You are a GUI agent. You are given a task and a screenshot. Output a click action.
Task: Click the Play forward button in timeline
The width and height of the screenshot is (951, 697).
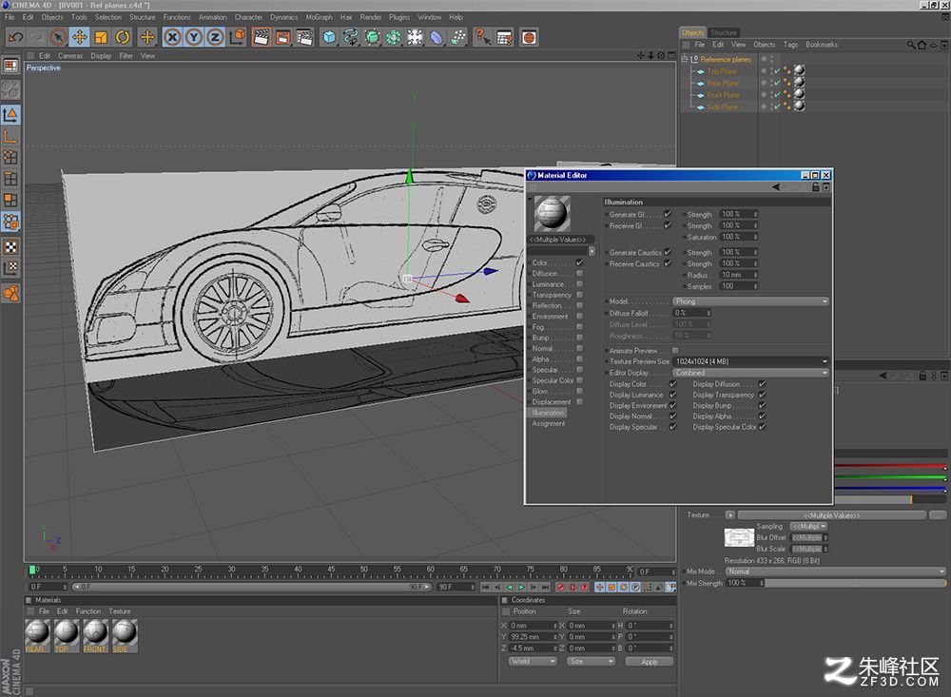[521, 588]
